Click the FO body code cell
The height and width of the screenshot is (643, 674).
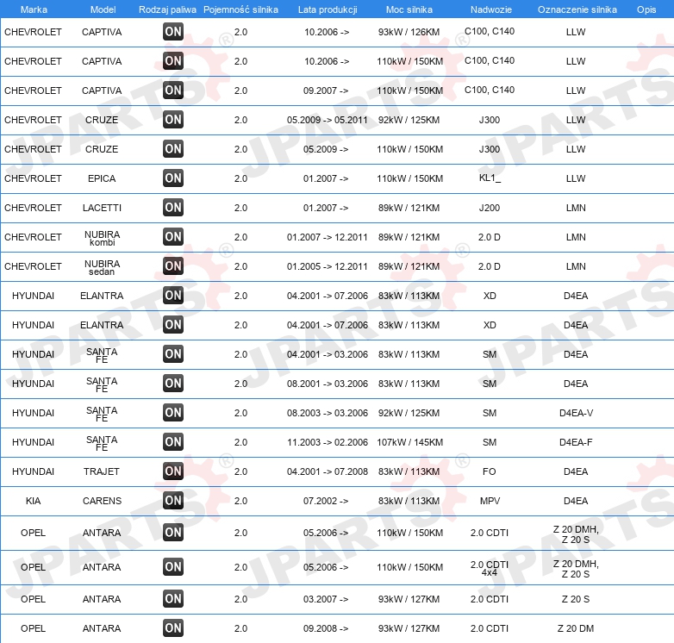click(490, 471)
